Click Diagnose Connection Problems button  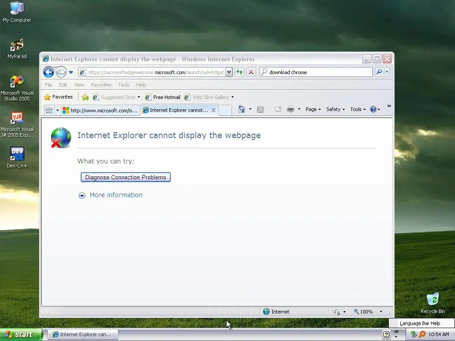click(x=126, y=177)
